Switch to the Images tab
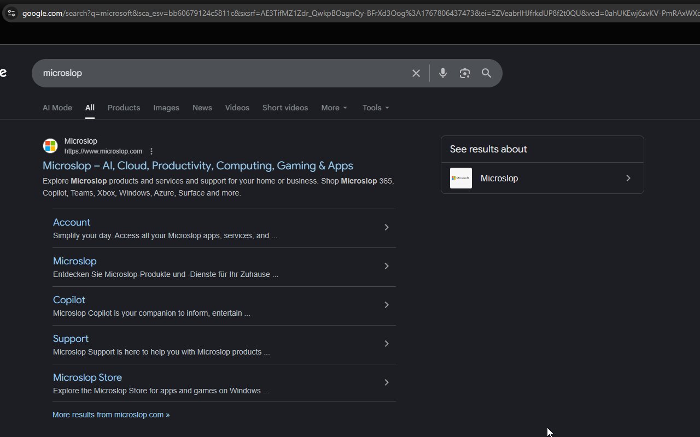The image size is (700, 437). tap(166, 108)
